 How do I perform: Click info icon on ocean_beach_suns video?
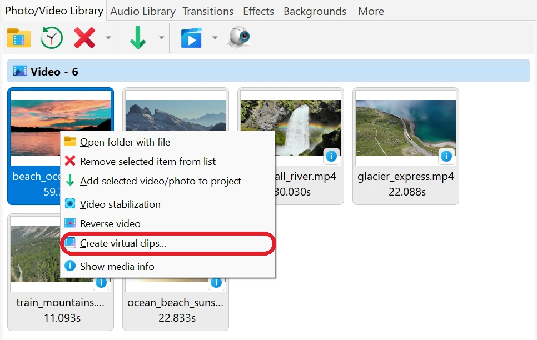coord(216,283)
